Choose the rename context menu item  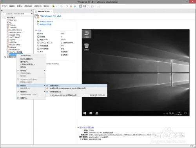[31, 62]
